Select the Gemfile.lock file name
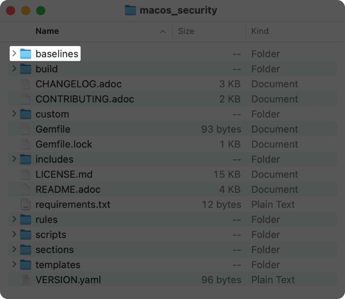 pos(64,144)
